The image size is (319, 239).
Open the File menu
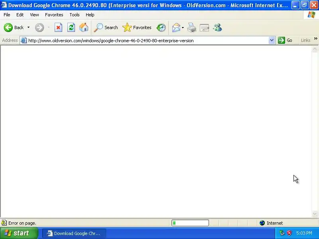7,15
